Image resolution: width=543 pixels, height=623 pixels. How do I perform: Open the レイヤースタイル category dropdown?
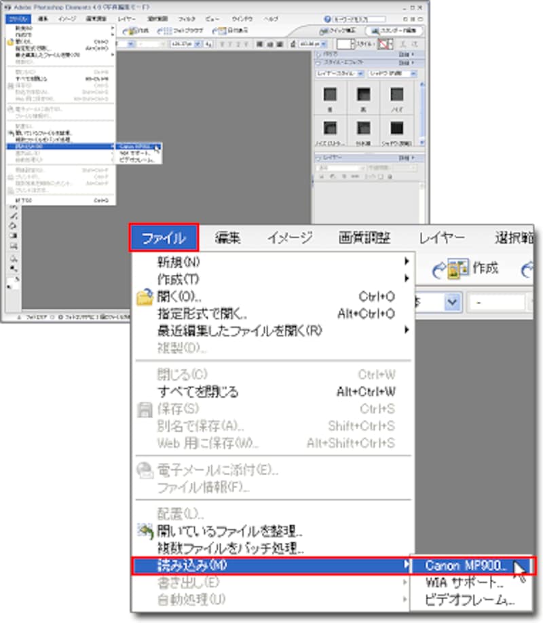[x=340, y=73]
